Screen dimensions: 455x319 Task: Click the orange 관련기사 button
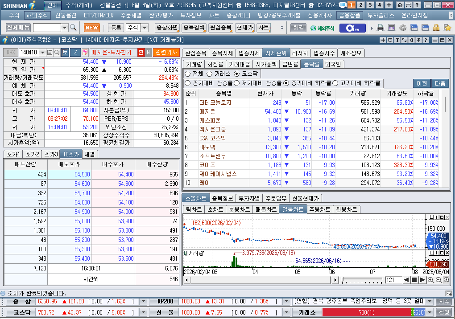(166, 53)
